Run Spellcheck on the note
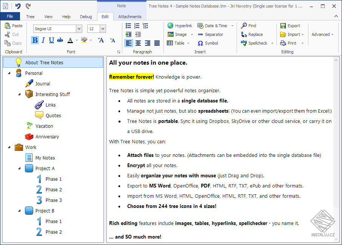Viewport: 342px width, 245px height. pos(254,43)
